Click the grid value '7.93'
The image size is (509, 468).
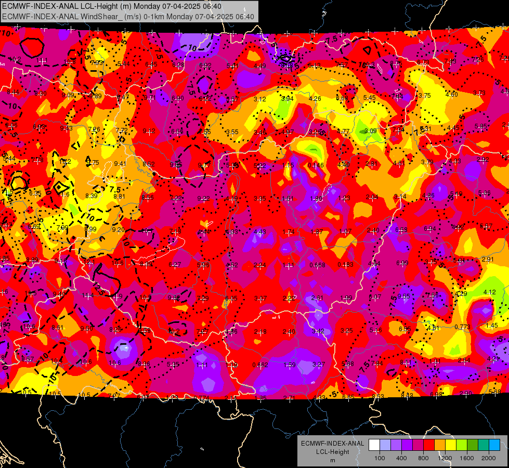pos(97,63)
